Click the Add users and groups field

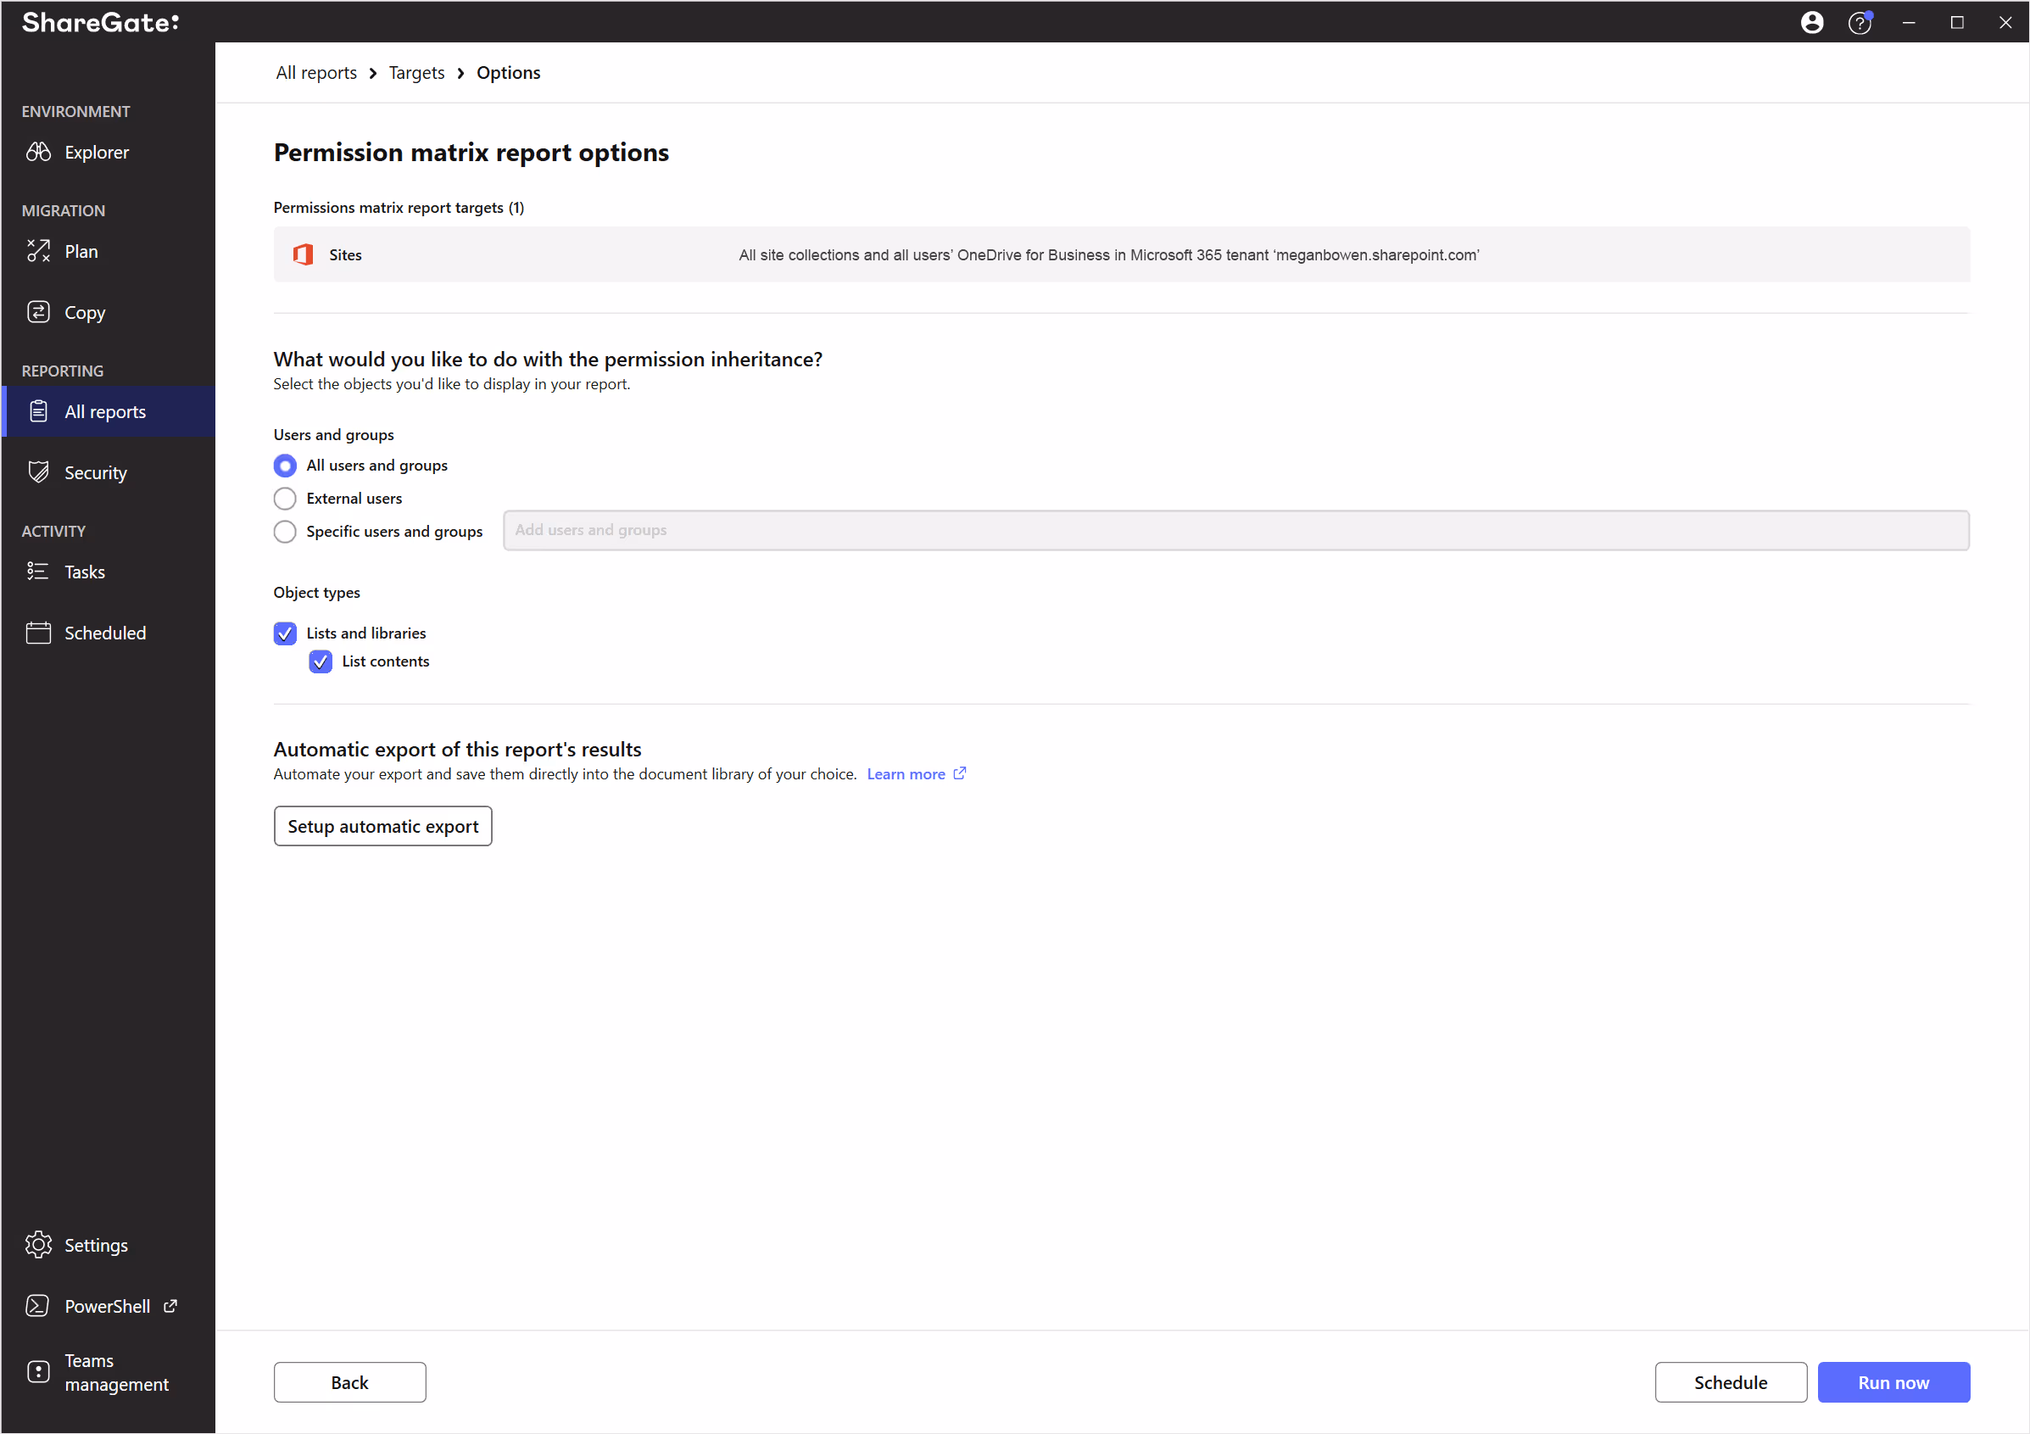coord(1235,531)
